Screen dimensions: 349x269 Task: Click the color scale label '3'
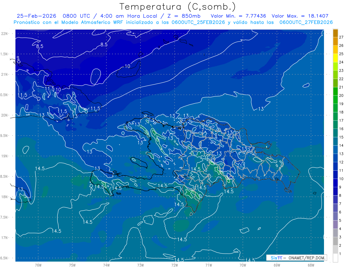tap(340, 237)
